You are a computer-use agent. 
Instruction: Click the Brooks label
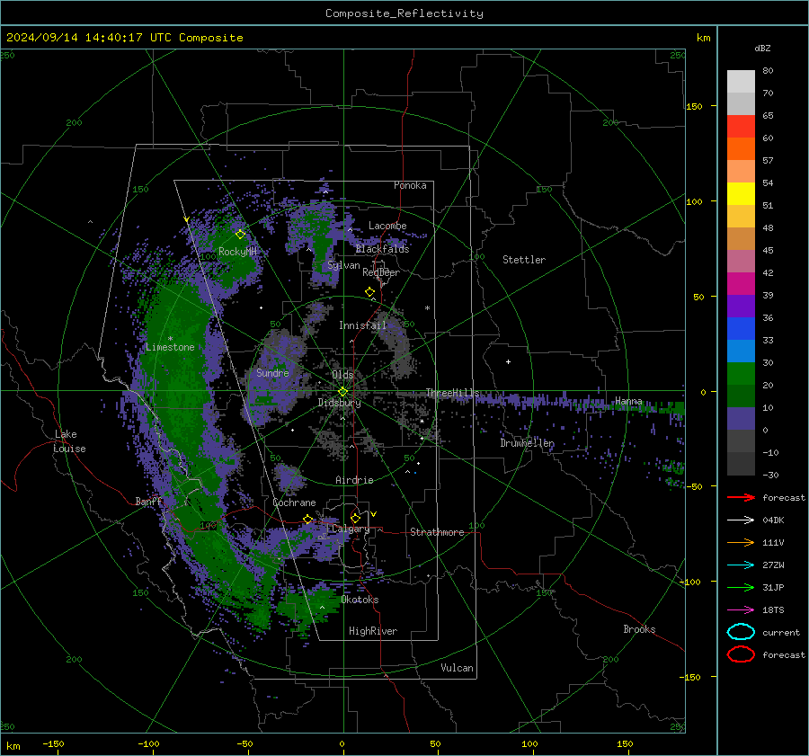639,629
